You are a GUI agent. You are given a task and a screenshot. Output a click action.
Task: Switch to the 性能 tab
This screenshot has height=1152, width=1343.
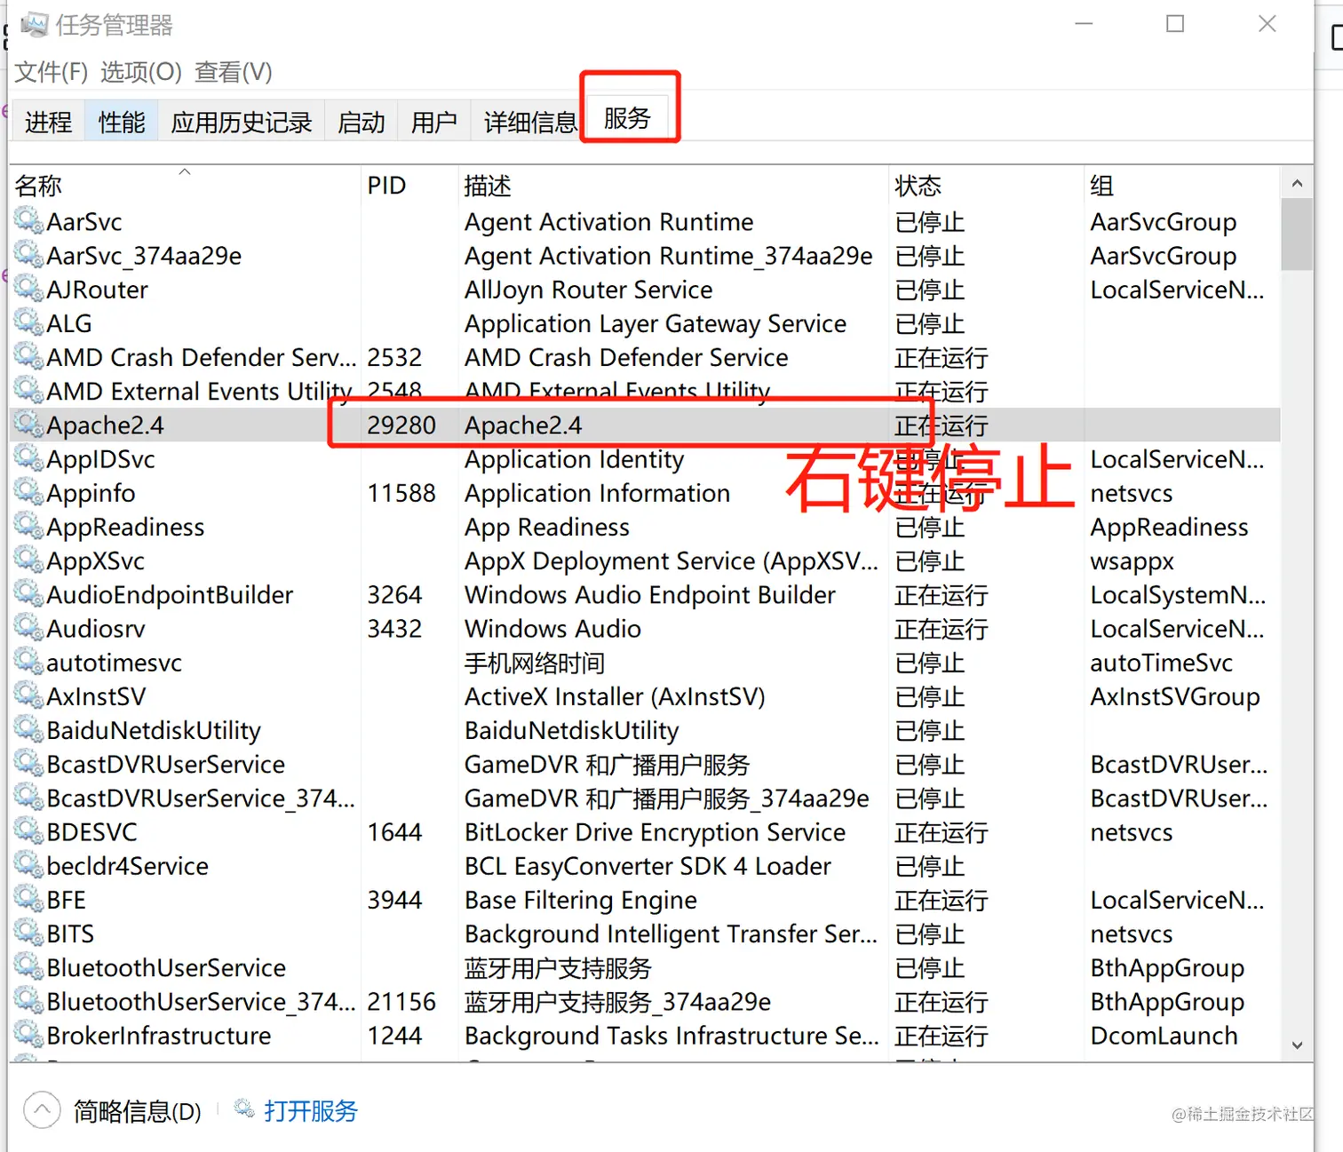122,122
